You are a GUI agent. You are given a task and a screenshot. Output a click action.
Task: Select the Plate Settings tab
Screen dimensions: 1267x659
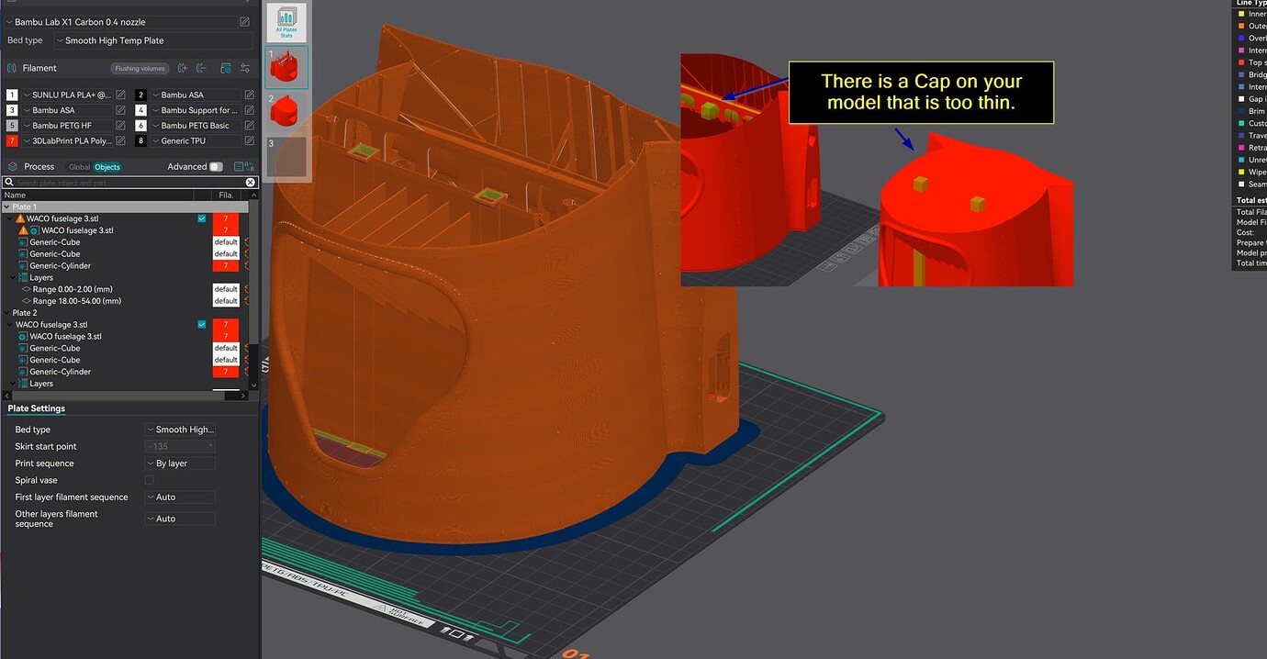pyautogui.click(x=36, y=408)
